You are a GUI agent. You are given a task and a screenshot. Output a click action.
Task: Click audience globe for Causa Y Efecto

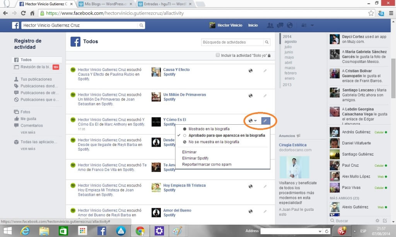tap(251, 71)
